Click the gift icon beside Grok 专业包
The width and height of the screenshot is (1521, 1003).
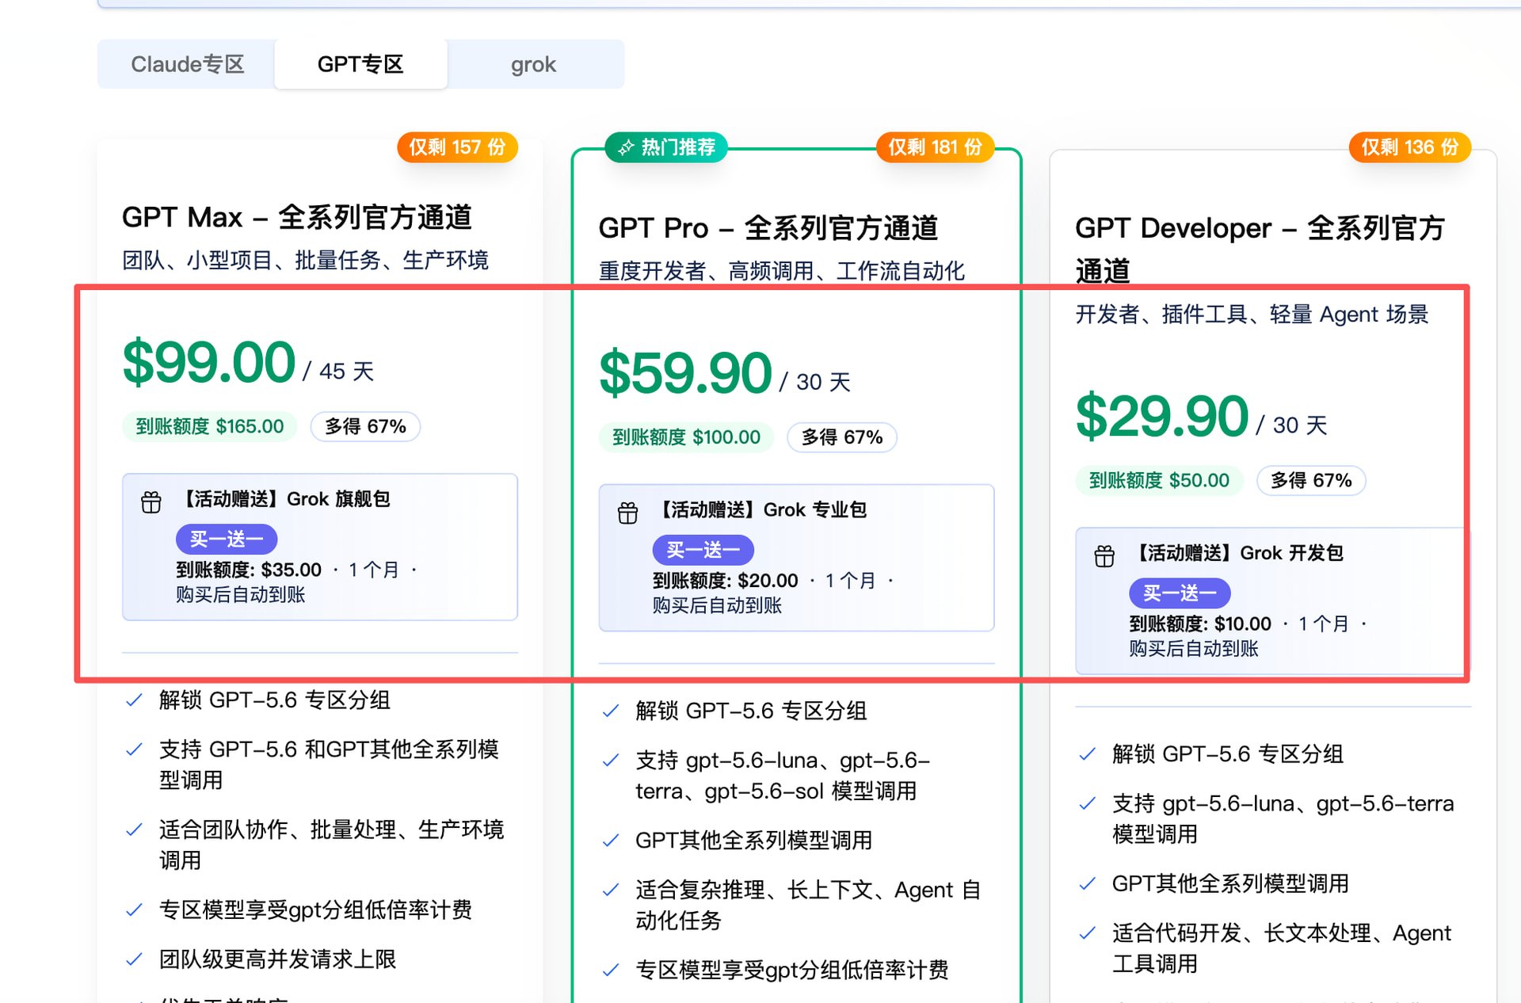627,513
